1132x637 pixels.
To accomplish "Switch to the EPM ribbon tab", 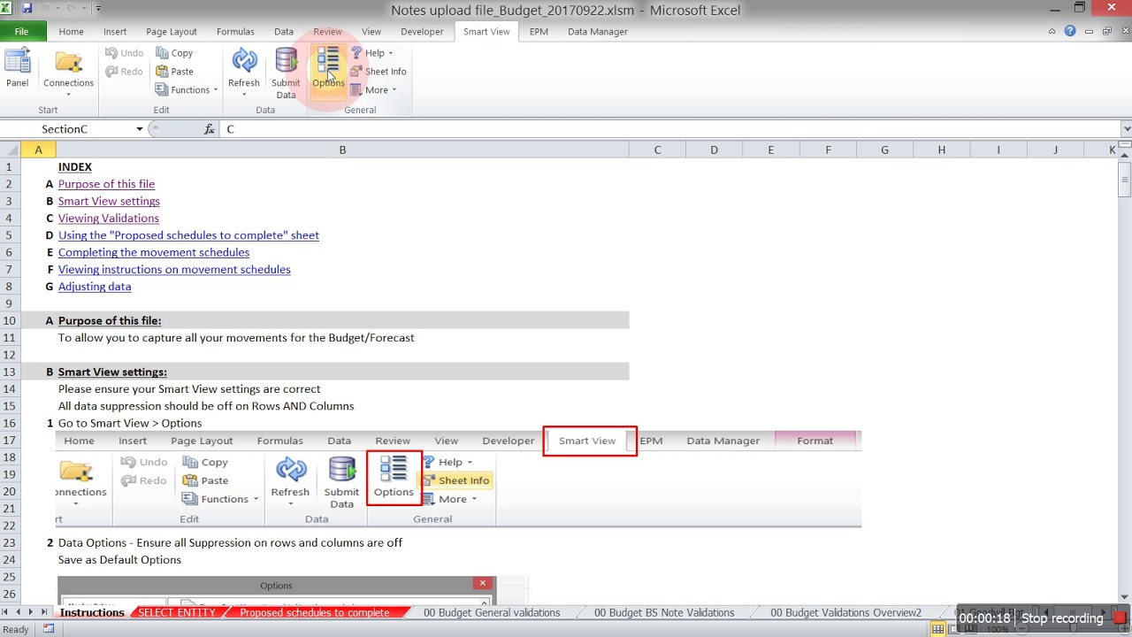I will [539, 32].
